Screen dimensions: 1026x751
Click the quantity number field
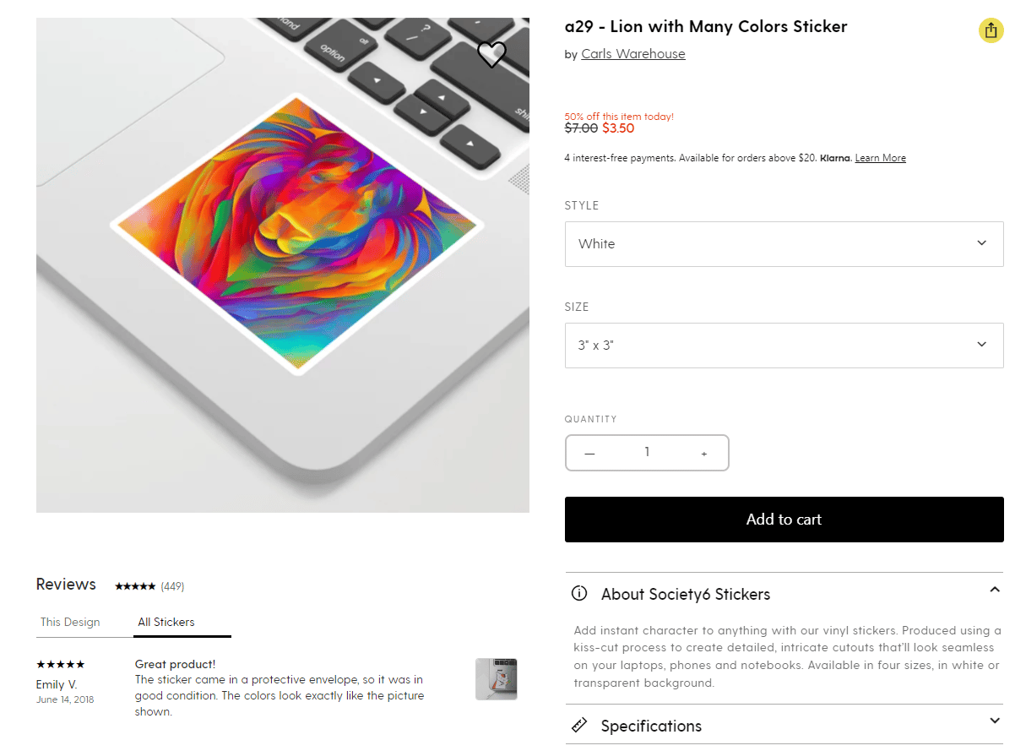pos(647,453)
